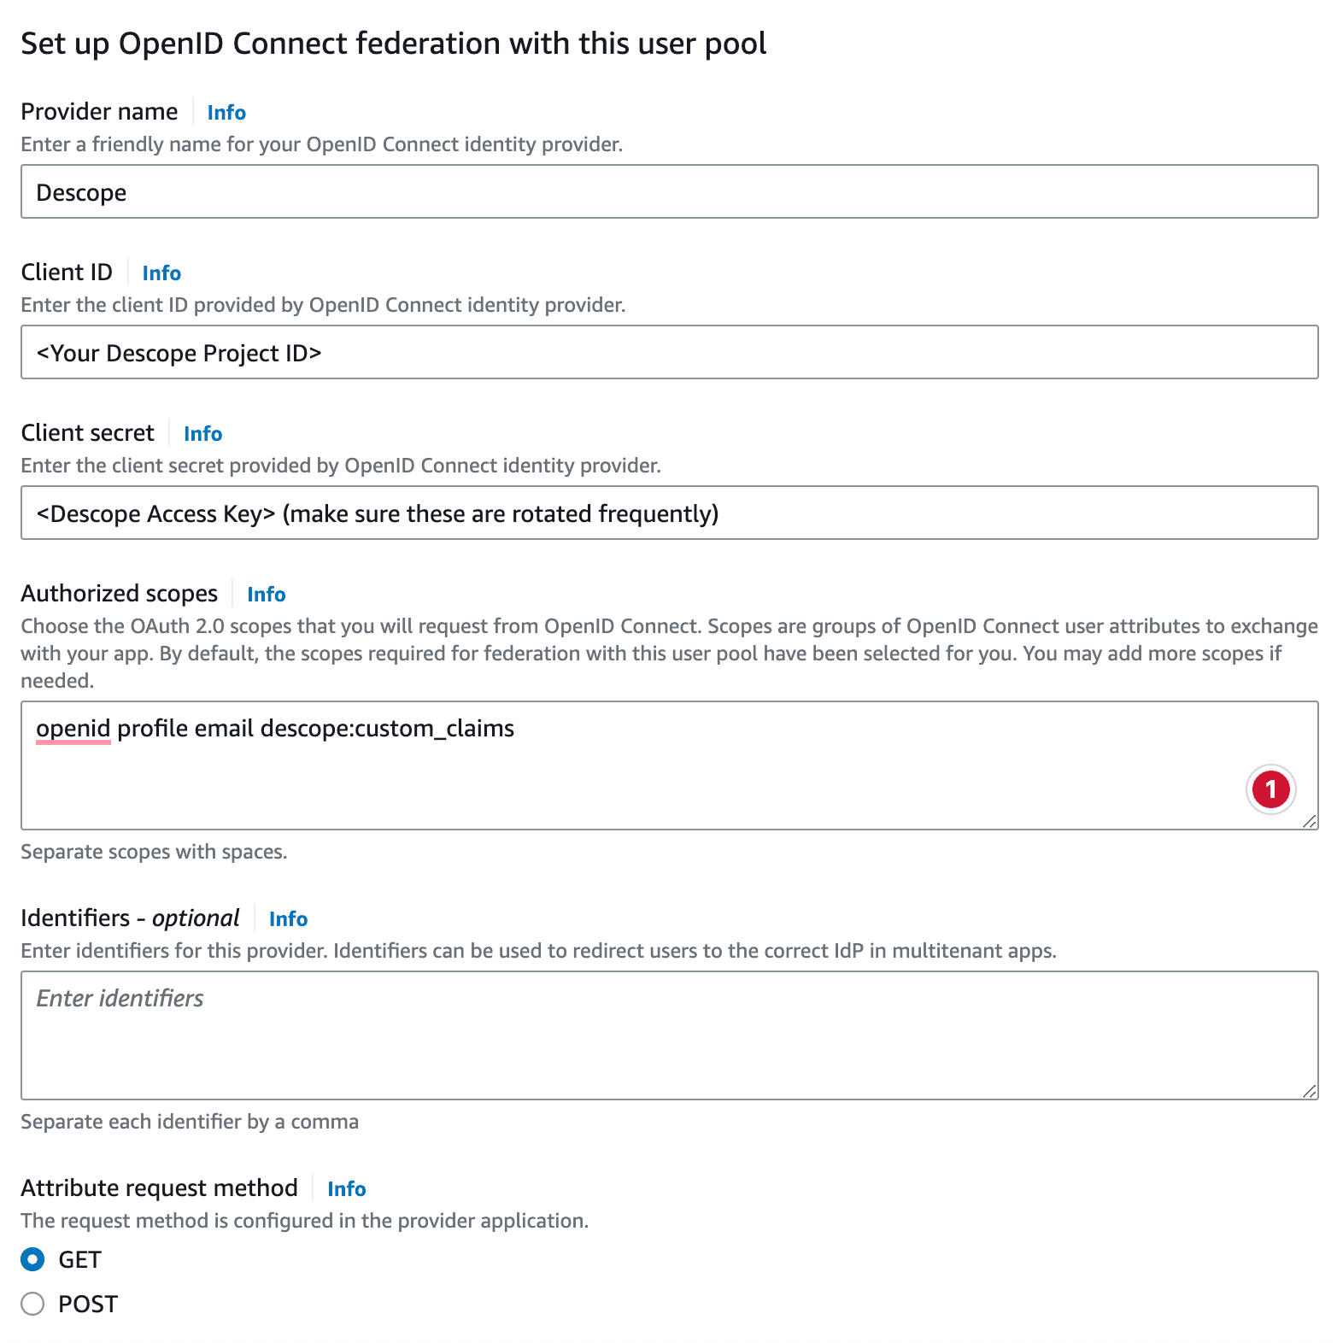The image size is (1343, 1343).
Task: Open the Client secret Info link
Action: pyautogui.click(x=202, y=433)
